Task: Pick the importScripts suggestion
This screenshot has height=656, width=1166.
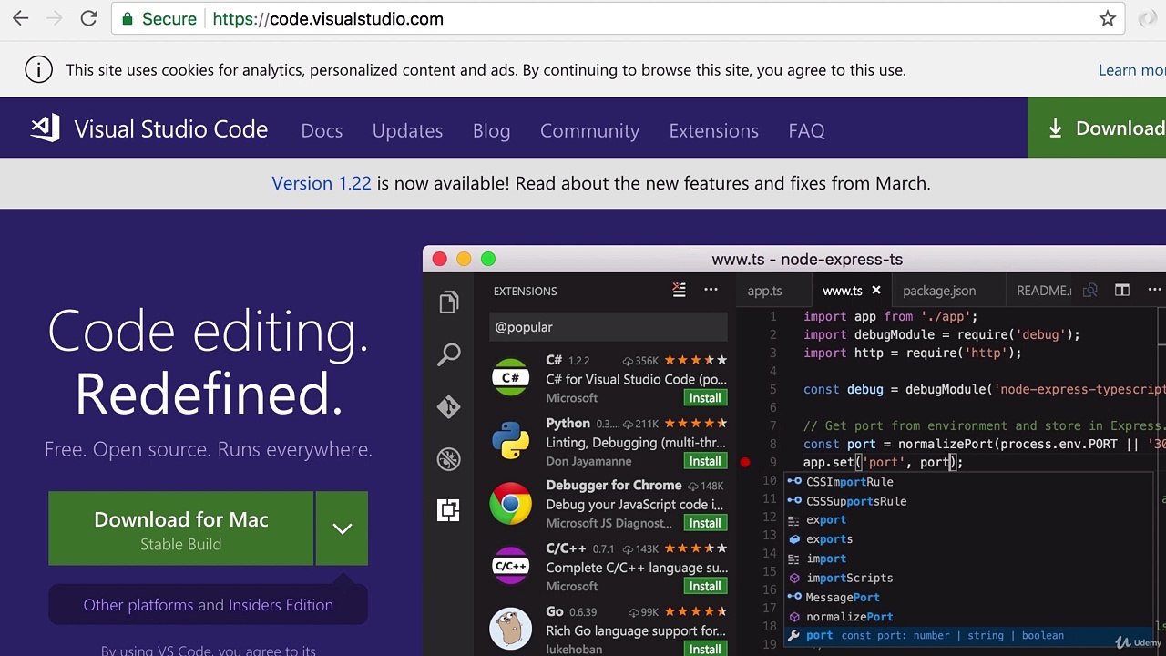Action: click(x=968, y=578)
